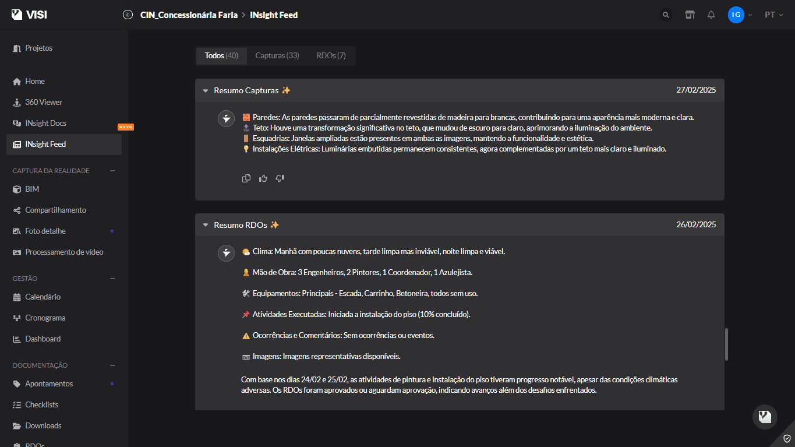795x447 pixels.
Task: Copy the Resumo Capturas summary text
Action: pyautogui.click(x=246, y=178)
